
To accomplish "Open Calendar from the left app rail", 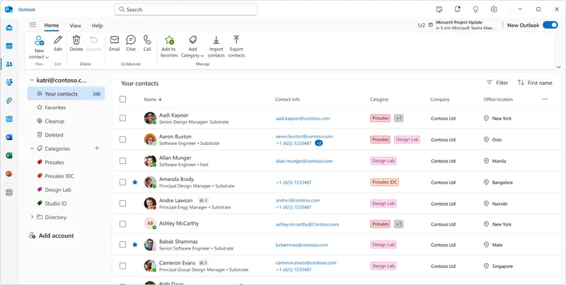I will [x=9, y=46].
